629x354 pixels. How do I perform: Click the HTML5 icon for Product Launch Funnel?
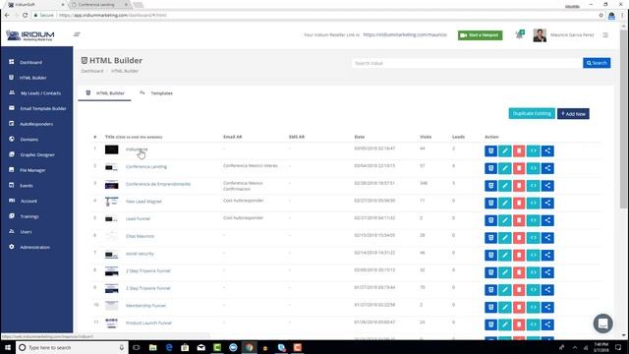pyautogui.click(x=490, y=324)
